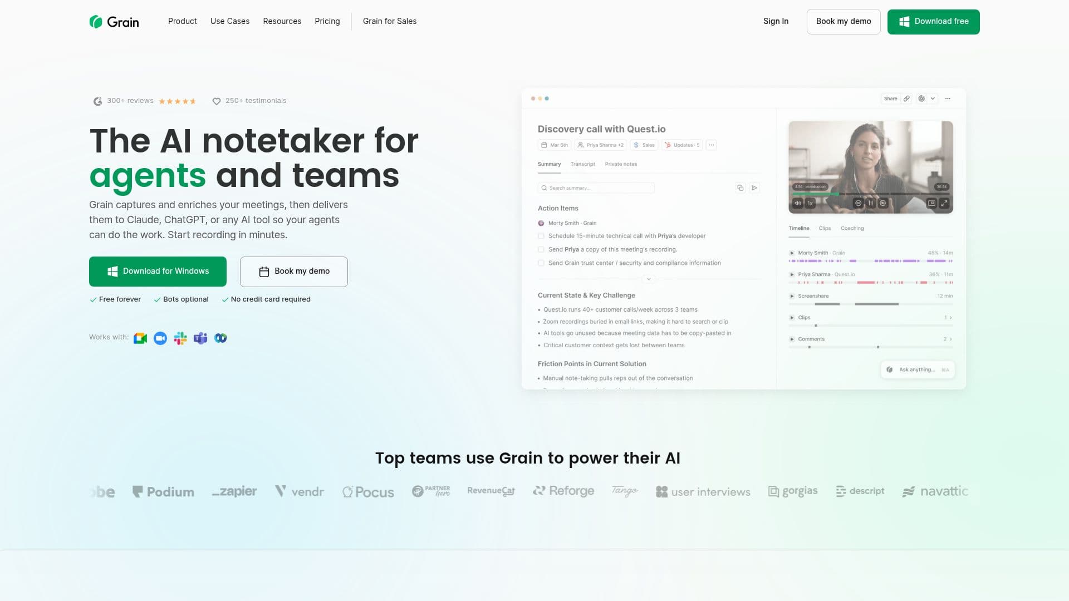Image resolution: width=1069 pixels, height=601 pixels.
Task: Click the video progress bar
Action: 870,194
